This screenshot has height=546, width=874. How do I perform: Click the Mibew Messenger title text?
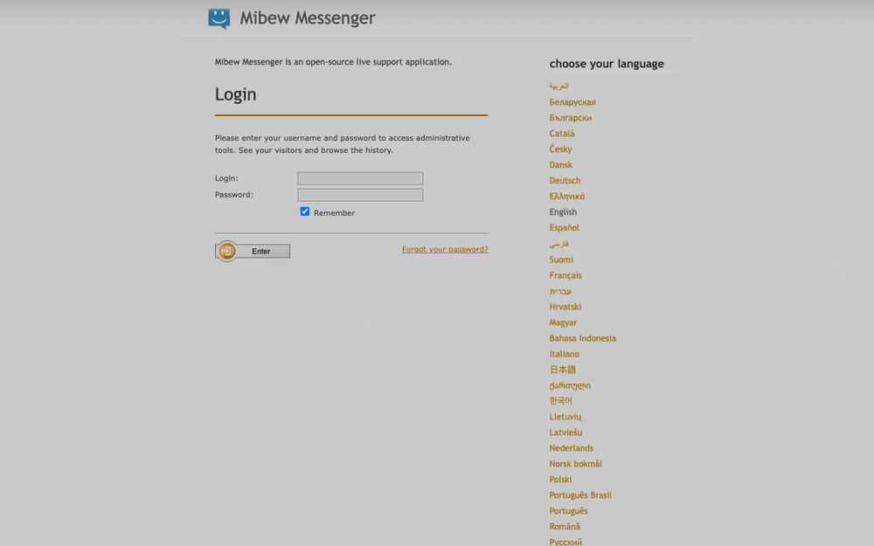tap(308, 17)
